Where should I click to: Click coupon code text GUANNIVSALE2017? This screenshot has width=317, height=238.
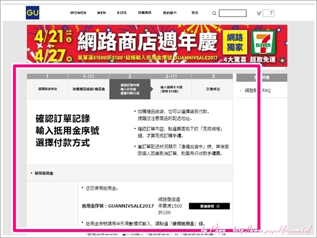tap(131, 206)
